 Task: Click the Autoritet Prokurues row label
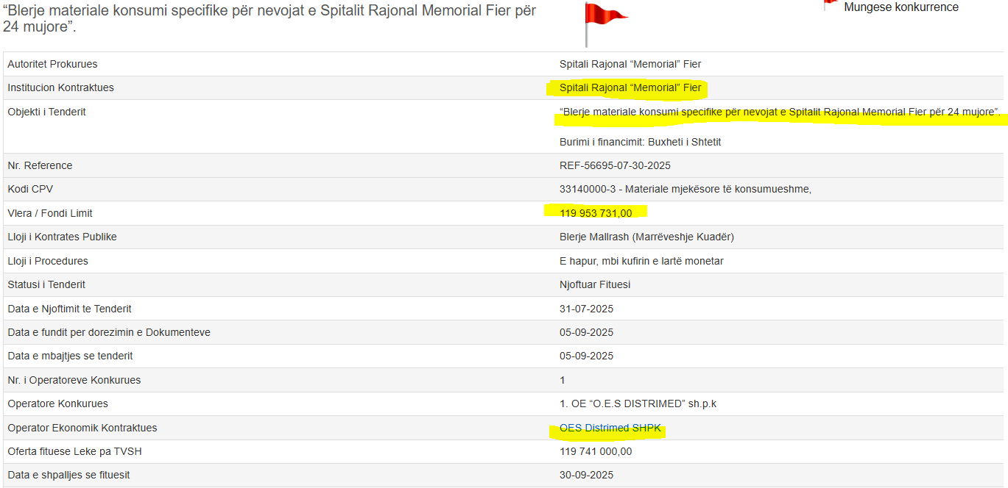tap(52, 65)
